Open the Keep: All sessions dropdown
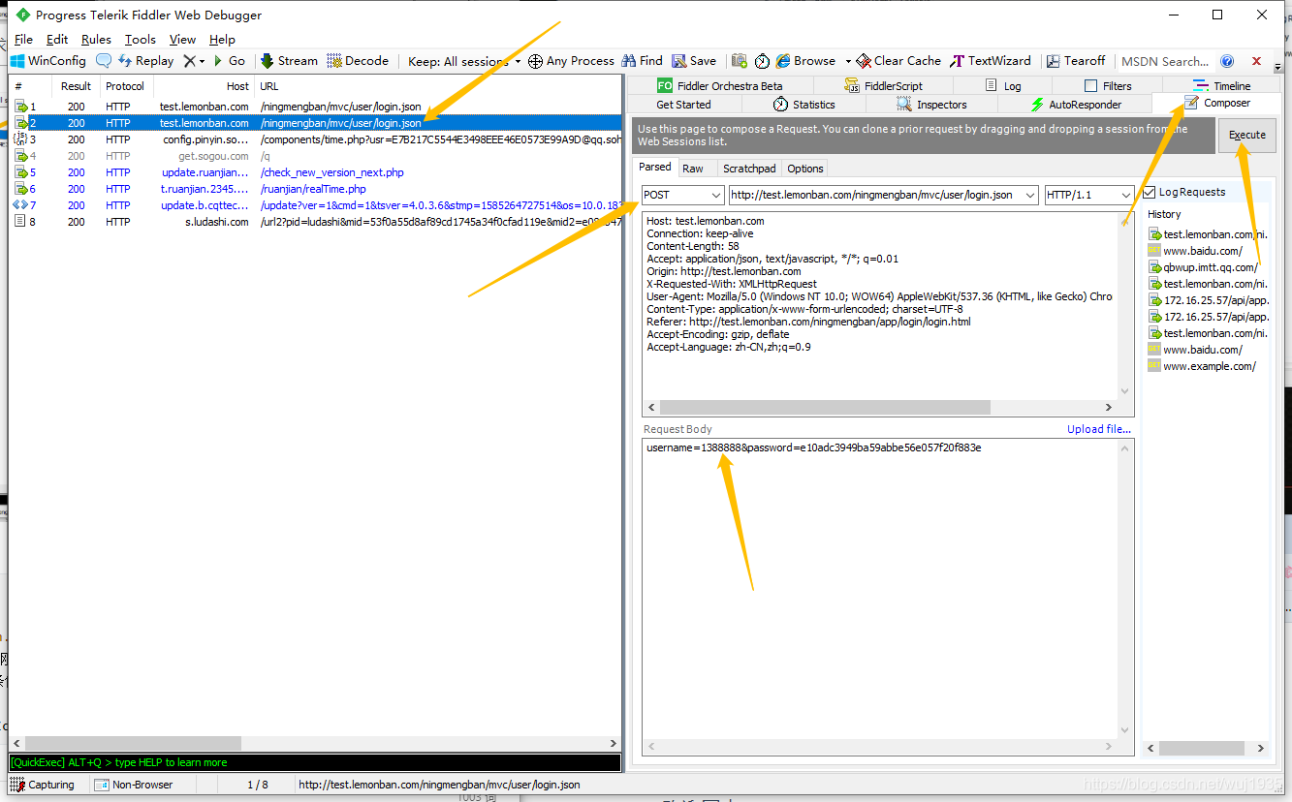 coord(464,61)
